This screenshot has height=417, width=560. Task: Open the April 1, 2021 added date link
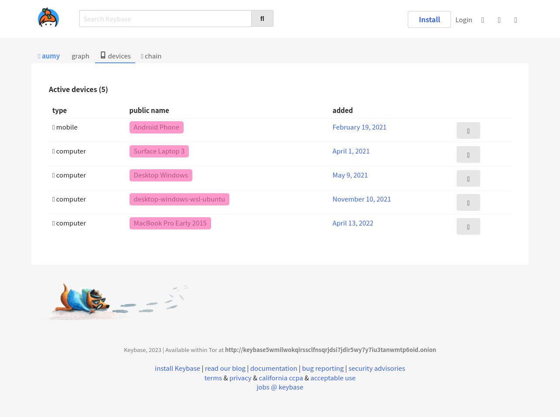tap(351, 151)
